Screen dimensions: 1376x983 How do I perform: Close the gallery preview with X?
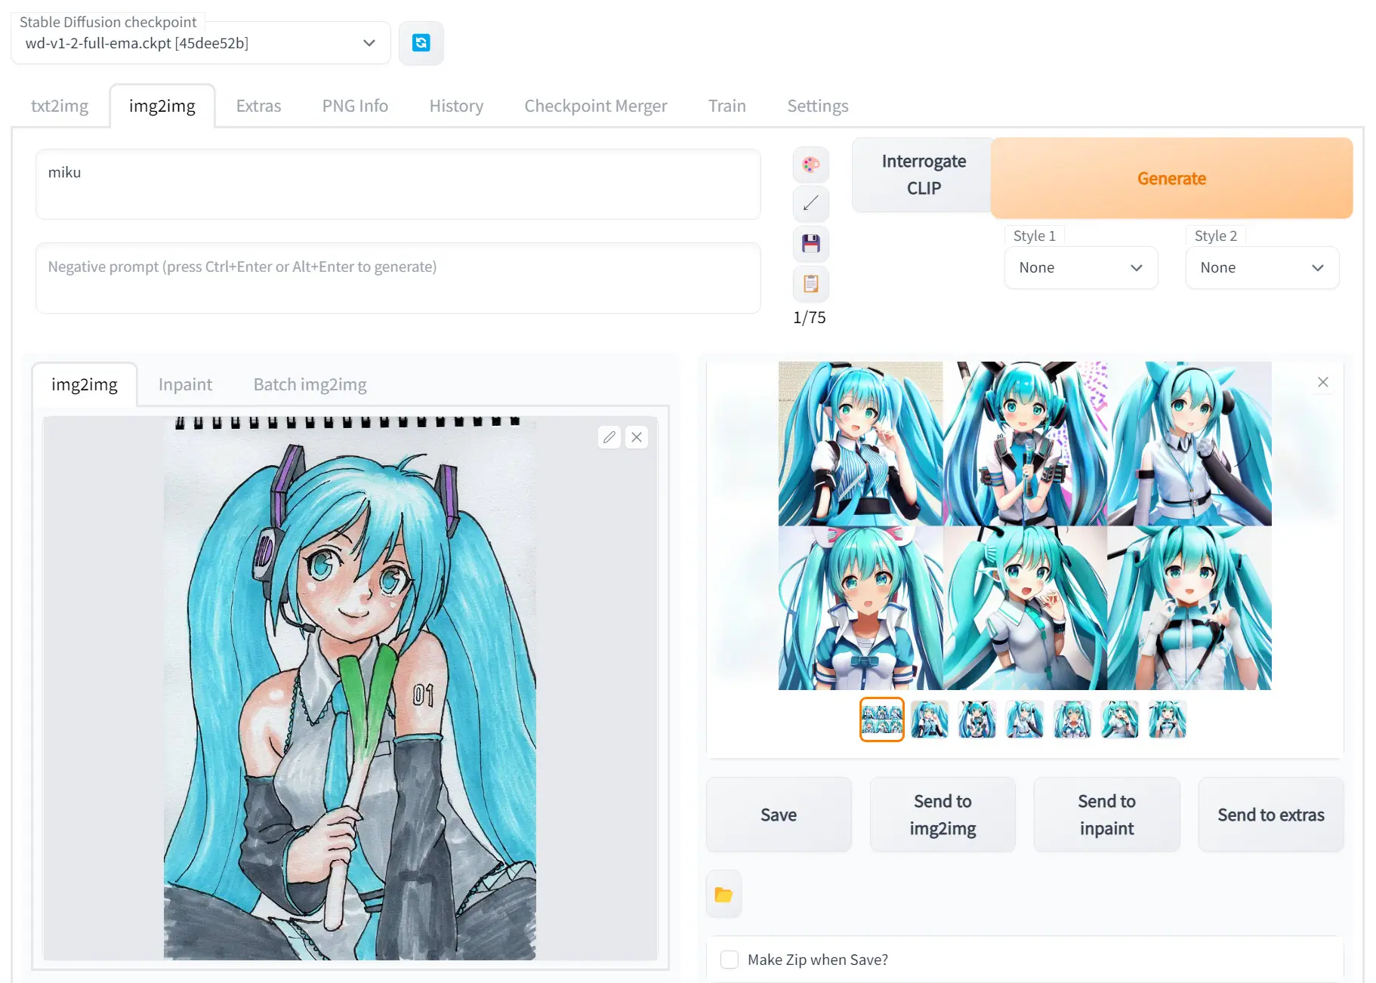(x=1322, y=382)
